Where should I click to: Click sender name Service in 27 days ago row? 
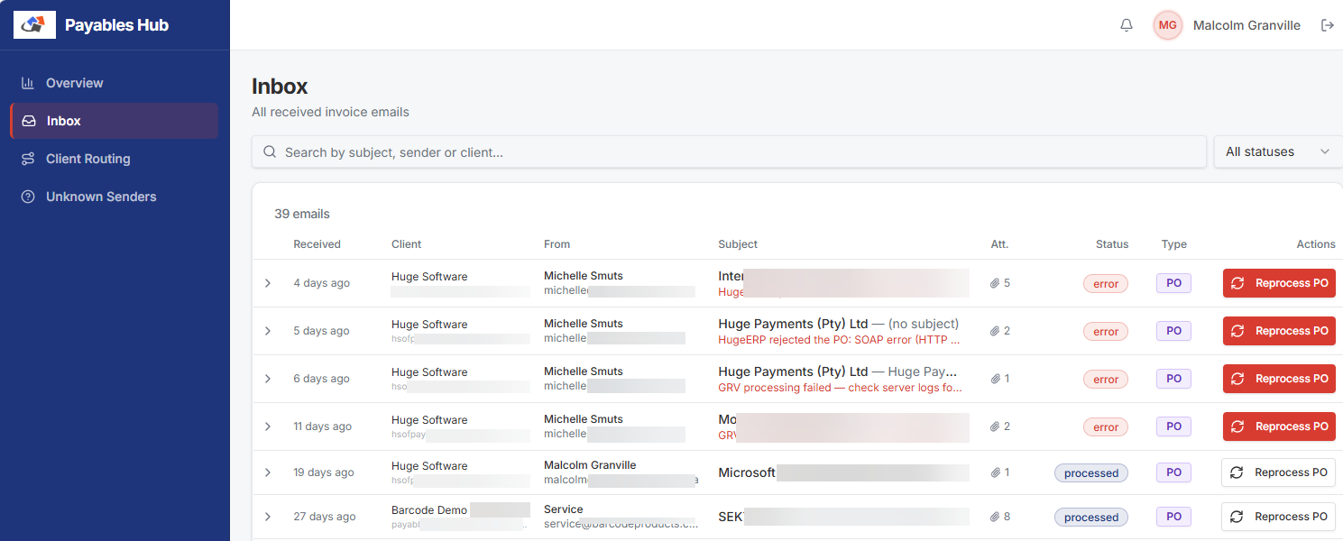(x=564, y=509)
